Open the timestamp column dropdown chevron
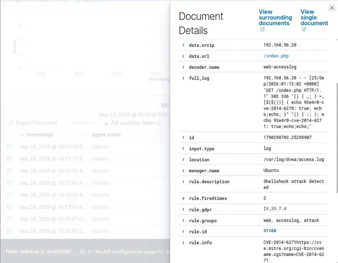The width and height of the screenshot is (338, 263). tap(85, 135)
